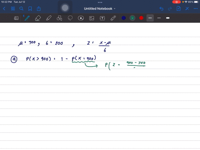Tap the status bar clock 10:22 PM

[x=6, y=2]
